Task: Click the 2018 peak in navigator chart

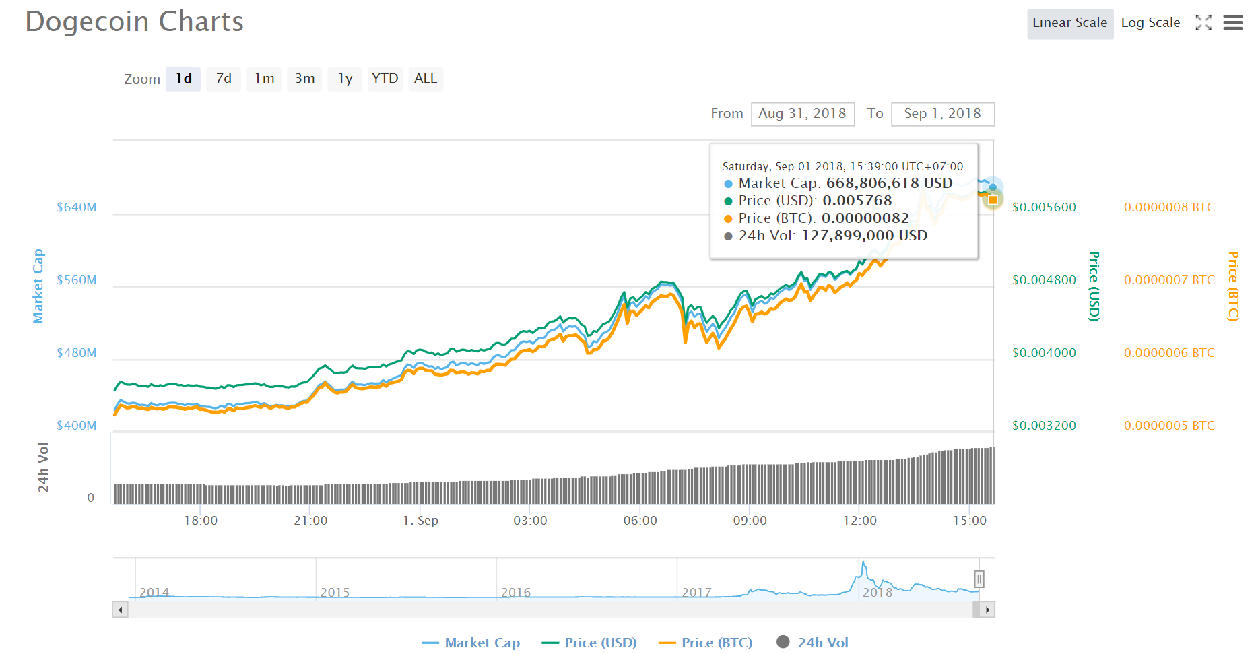Action: (x=863, y=563)
